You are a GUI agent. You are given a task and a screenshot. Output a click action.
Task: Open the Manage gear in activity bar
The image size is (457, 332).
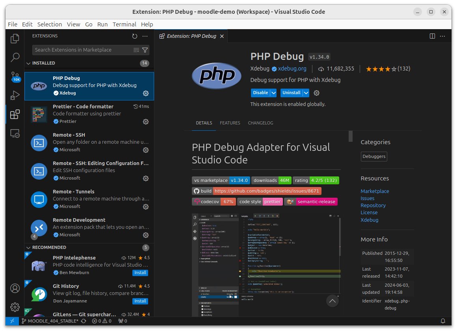[x=15, y=307]
